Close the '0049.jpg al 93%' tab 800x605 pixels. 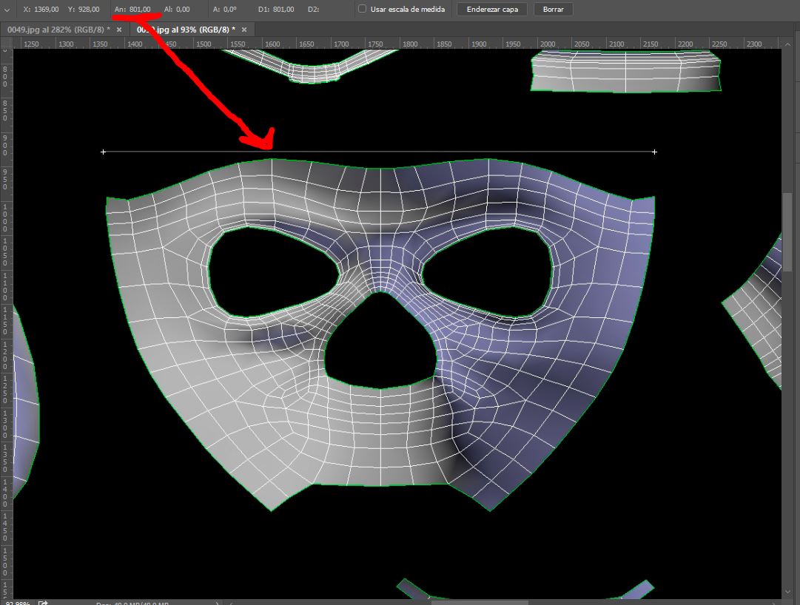click(x=244, y=29)
